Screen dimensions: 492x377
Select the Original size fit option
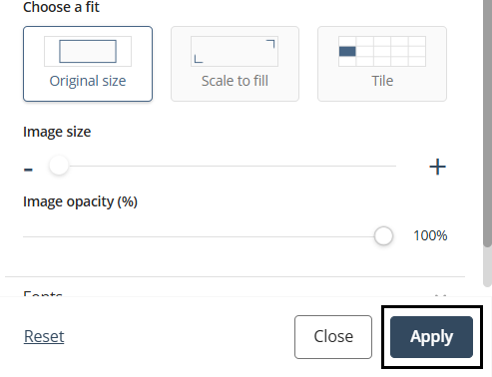(88, 64)
